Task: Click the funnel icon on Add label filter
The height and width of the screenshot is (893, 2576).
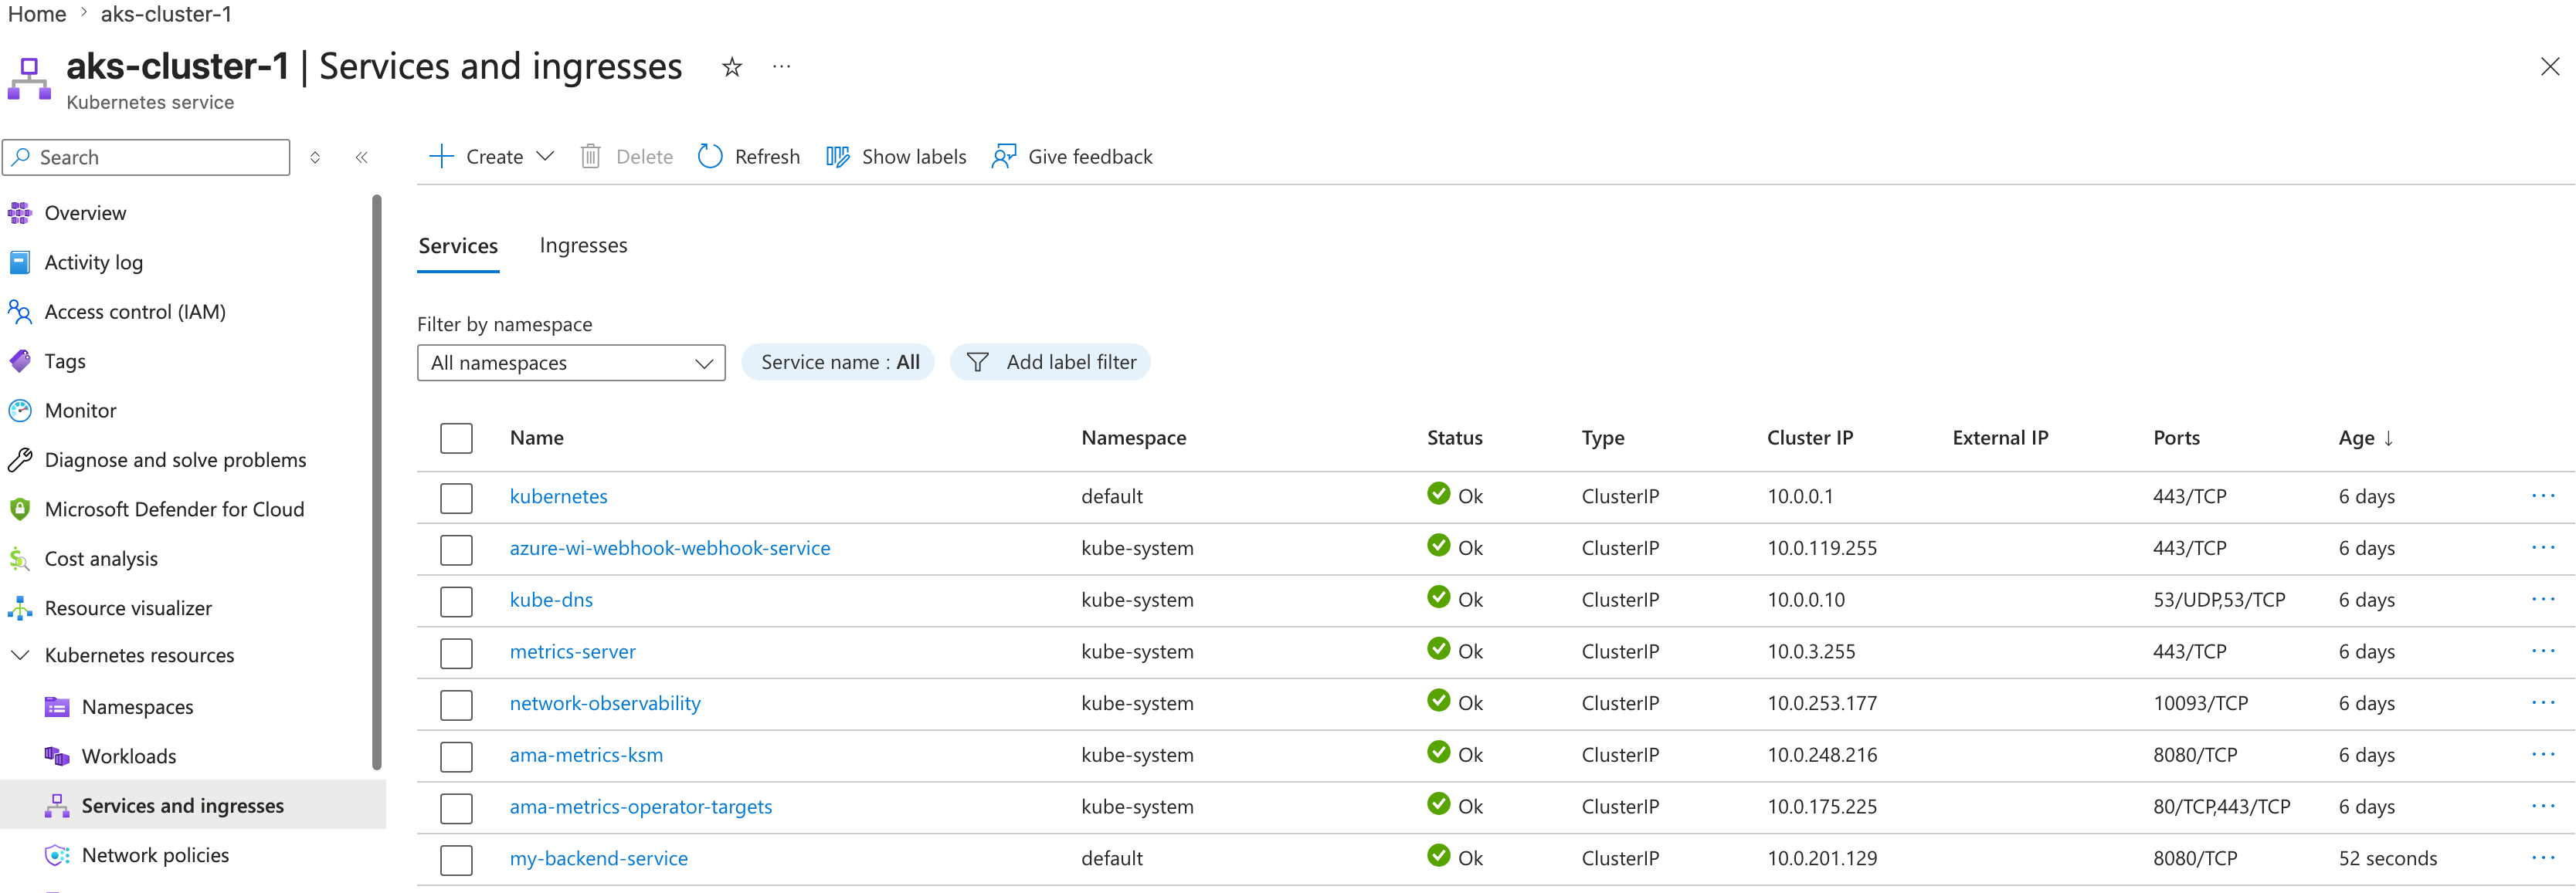Action: pos(978,363)
